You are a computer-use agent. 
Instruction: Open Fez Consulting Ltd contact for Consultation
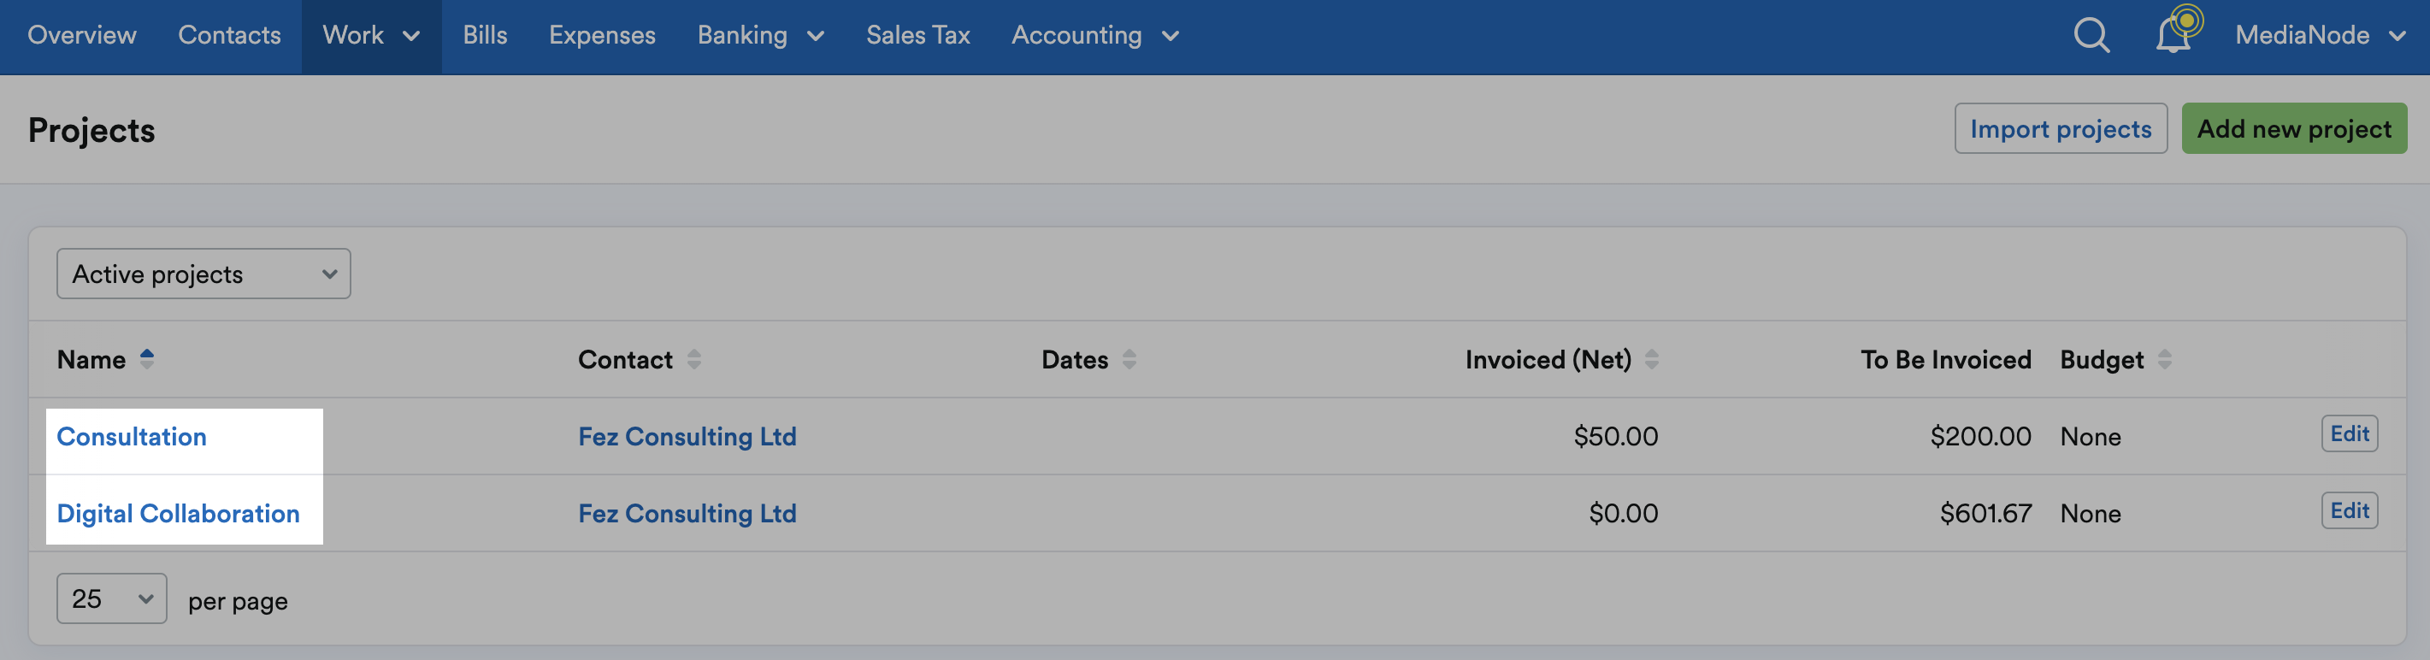click(687, 437)
